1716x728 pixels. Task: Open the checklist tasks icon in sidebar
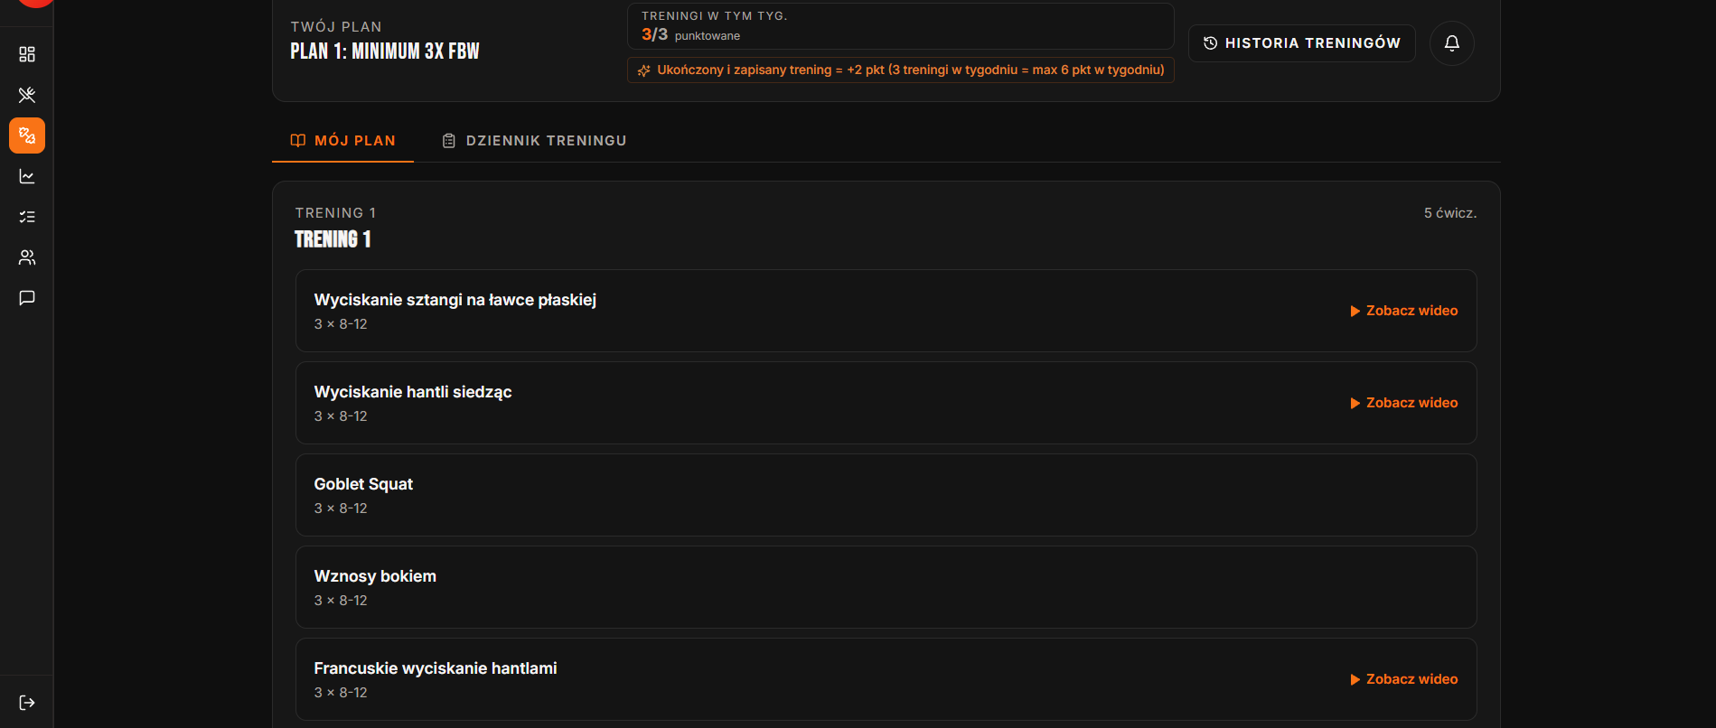tap(27, 217)
